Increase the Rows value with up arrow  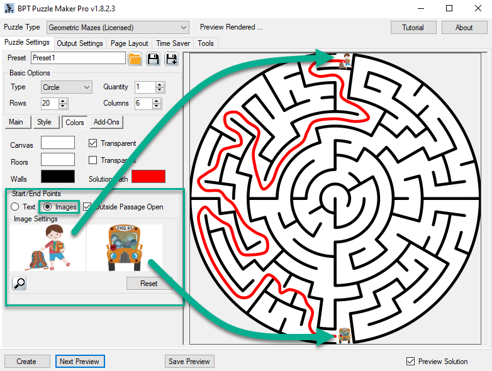(62, 101)
